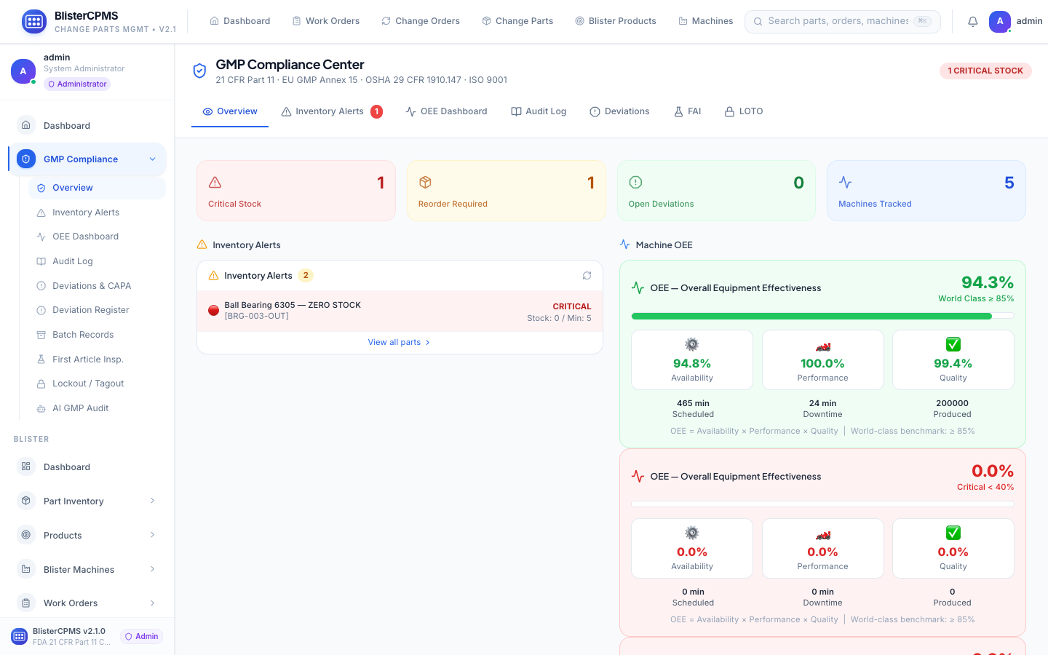Click the 1 CRITICAL STOCK badge
Image resolution: width=1048 pixels, height=655 pixels.
[985, 71]
